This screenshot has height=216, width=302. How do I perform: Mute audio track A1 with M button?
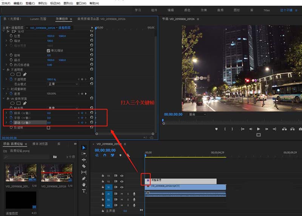pyautogui.click(x=122, y=194)
